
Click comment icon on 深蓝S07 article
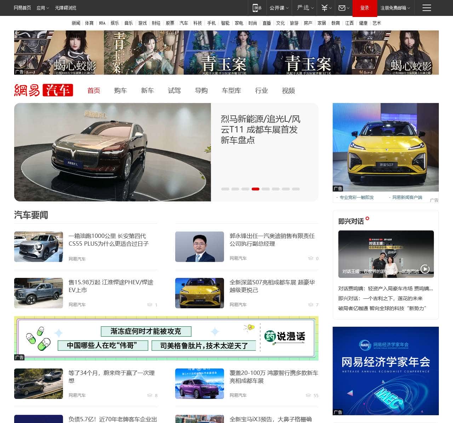point(311,305)
